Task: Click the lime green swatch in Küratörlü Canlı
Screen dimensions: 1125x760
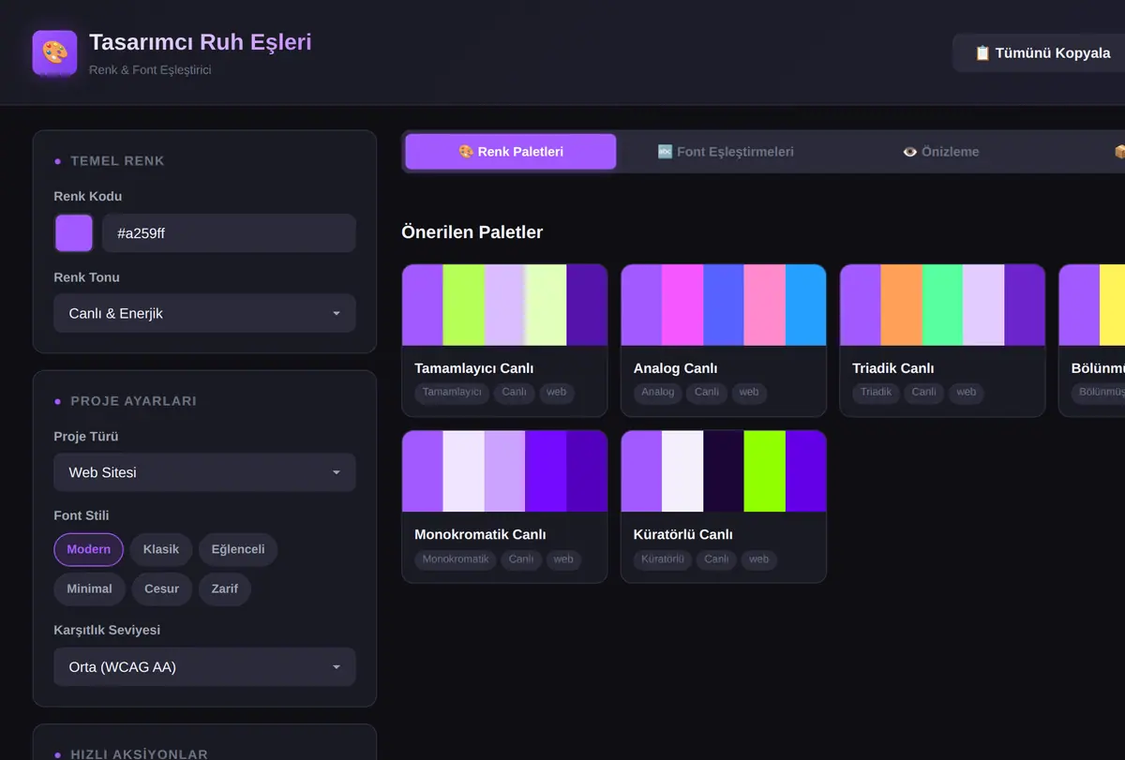Action: click(765, 471)
